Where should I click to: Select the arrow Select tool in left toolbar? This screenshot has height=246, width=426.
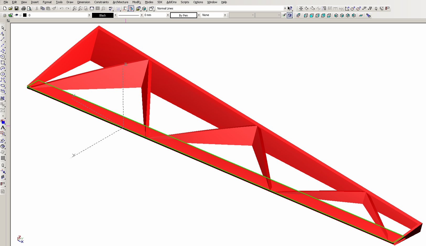pyautogui.click(x=3, y=28)
